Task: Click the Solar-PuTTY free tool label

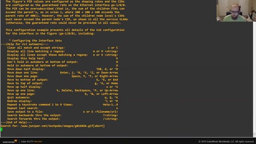Action: click(x=31, y=142)
